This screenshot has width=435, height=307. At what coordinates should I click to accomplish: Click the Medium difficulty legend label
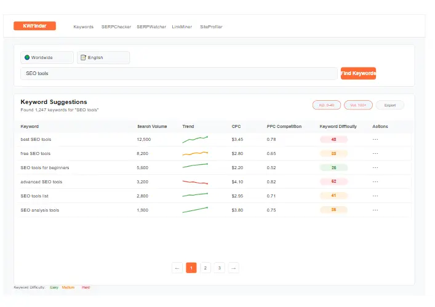[x=68, y=287]
